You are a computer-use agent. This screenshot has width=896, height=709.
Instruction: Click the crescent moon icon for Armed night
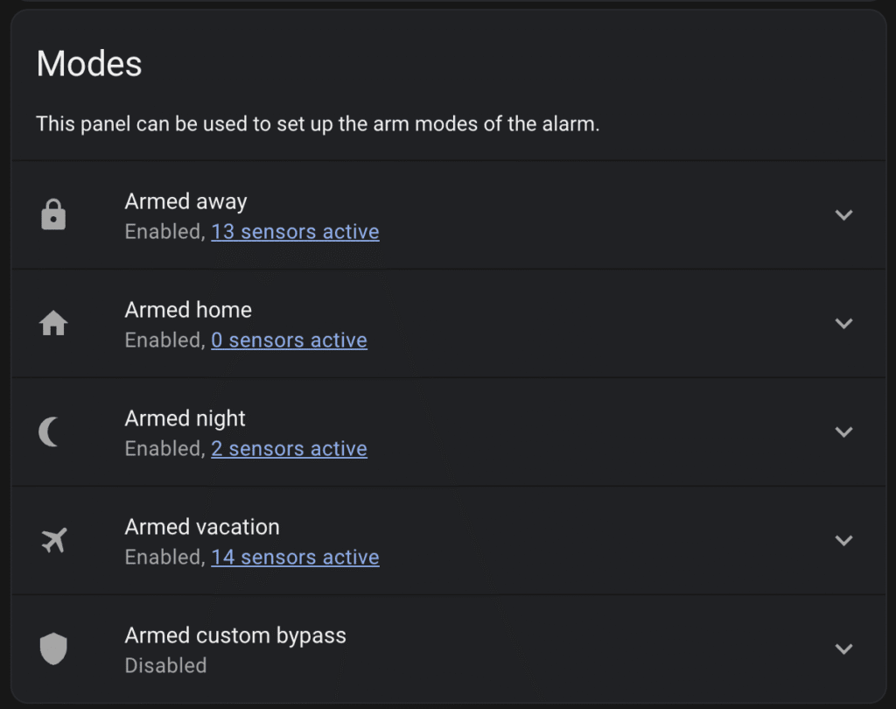coord(51,432)
